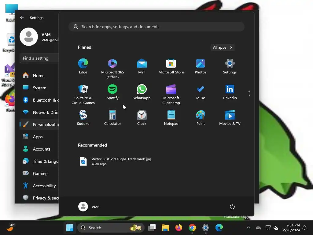Launch Sudoku game
Viewport: 313px width, 235px height.
(83, 118)
